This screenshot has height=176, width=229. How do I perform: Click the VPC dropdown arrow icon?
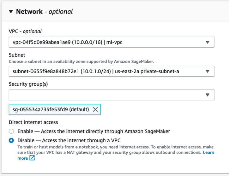[x=208, y=42]
